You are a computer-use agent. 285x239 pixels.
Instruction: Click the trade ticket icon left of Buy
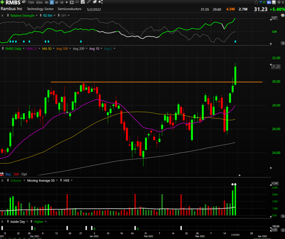pos(2,174)
